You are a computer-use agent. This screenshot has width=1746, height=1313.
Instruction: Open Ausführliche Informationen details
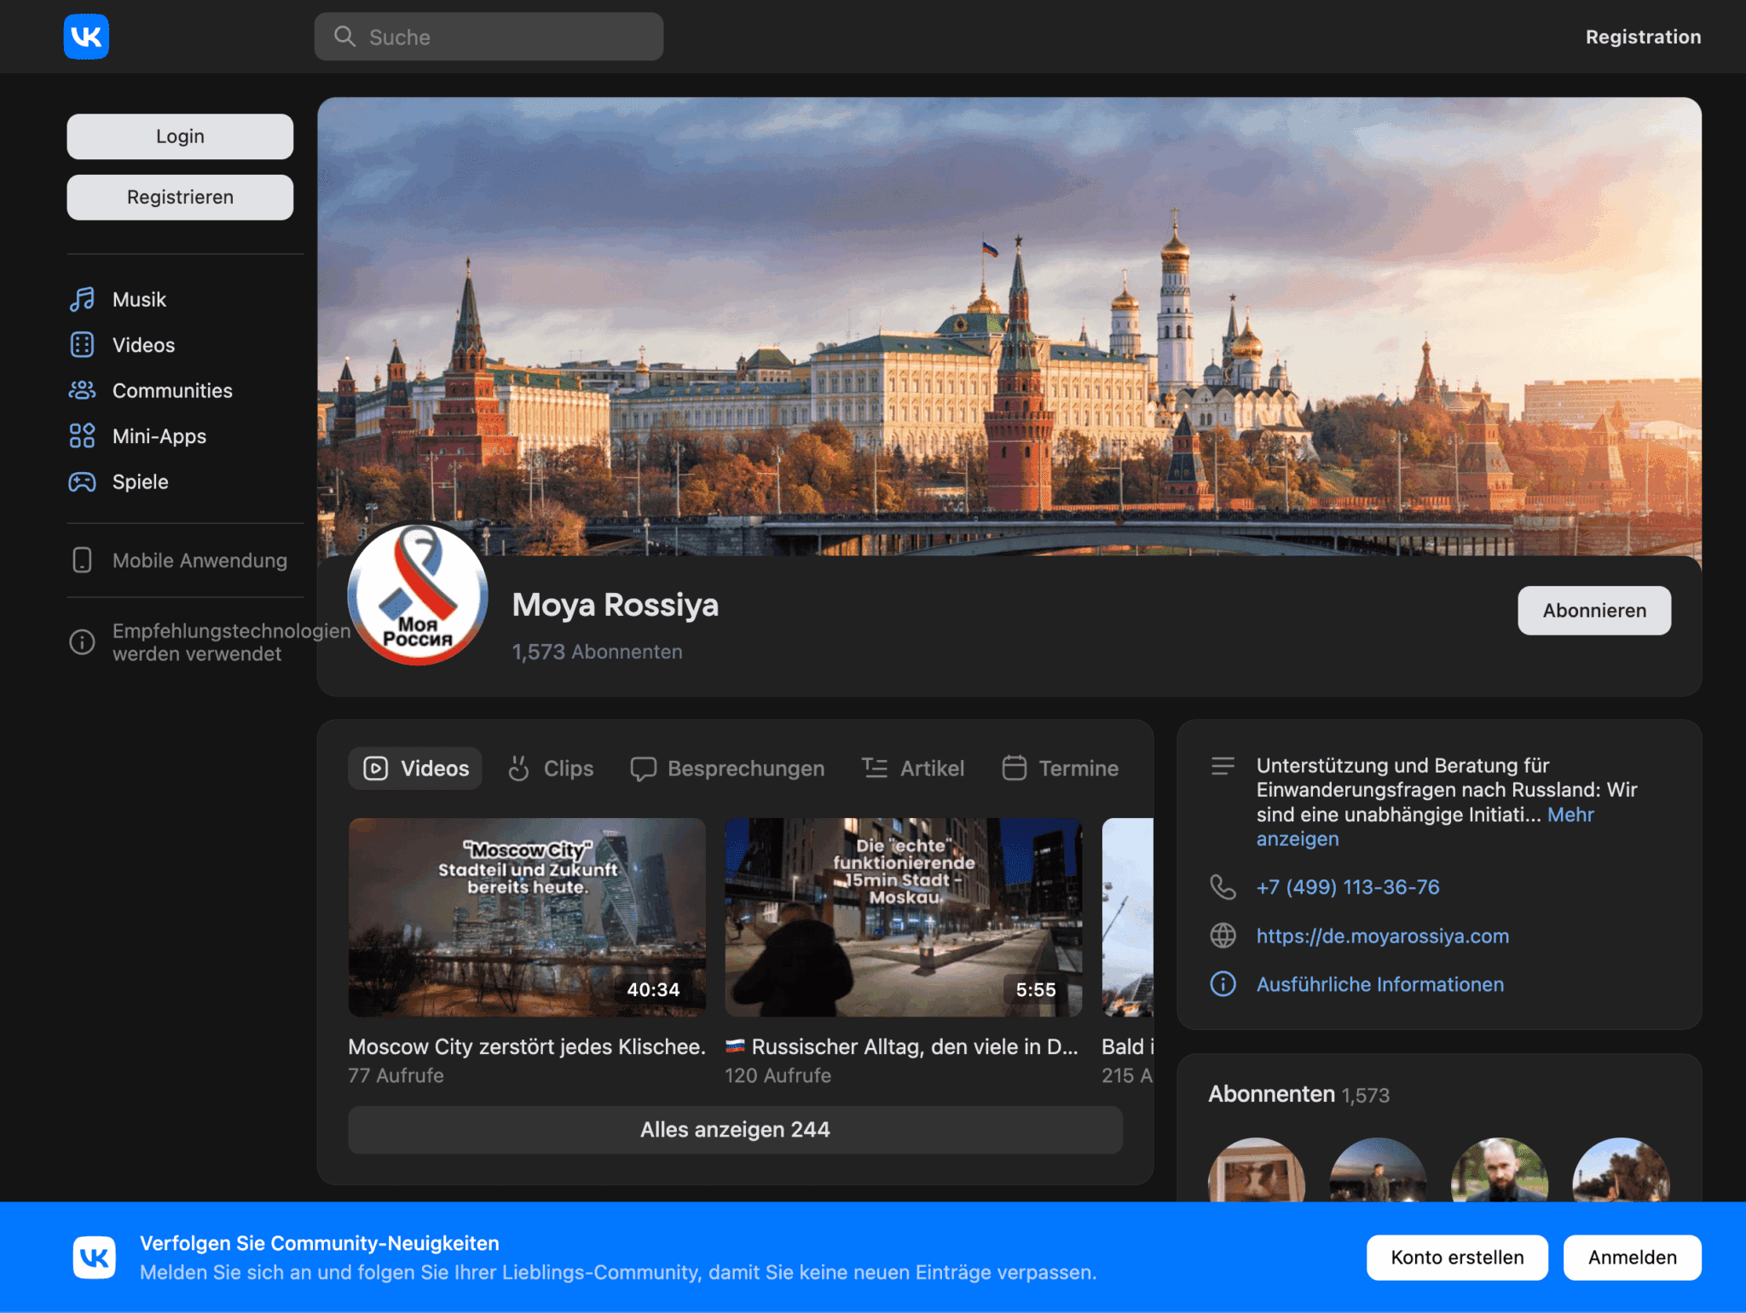pyautogui.click(x=1379, y=985)
